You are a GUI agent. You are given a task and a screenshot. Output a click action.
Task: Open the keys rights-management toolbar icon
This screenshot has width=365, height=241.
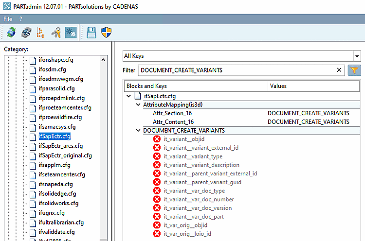point(56,33)
